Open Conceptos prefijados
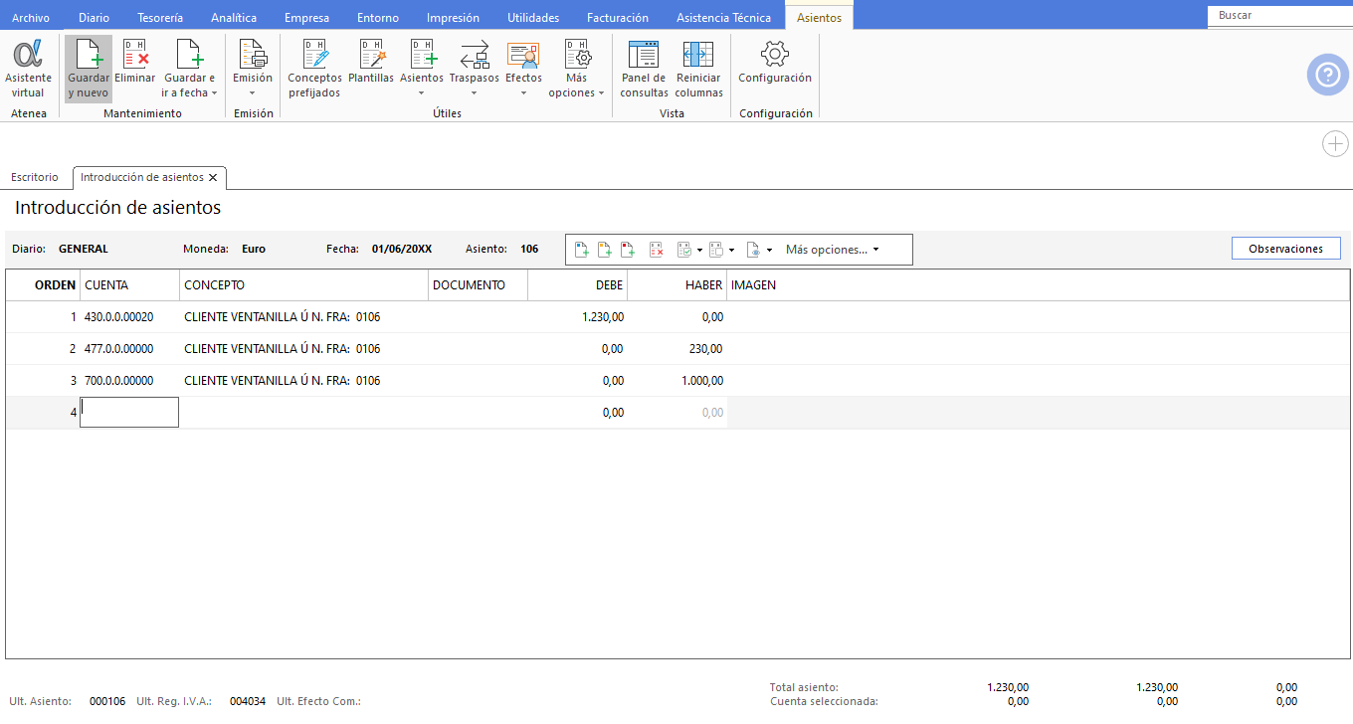The height and width of the screenshot is (724, 1353). pyautogui.click(x=314, y=69)
